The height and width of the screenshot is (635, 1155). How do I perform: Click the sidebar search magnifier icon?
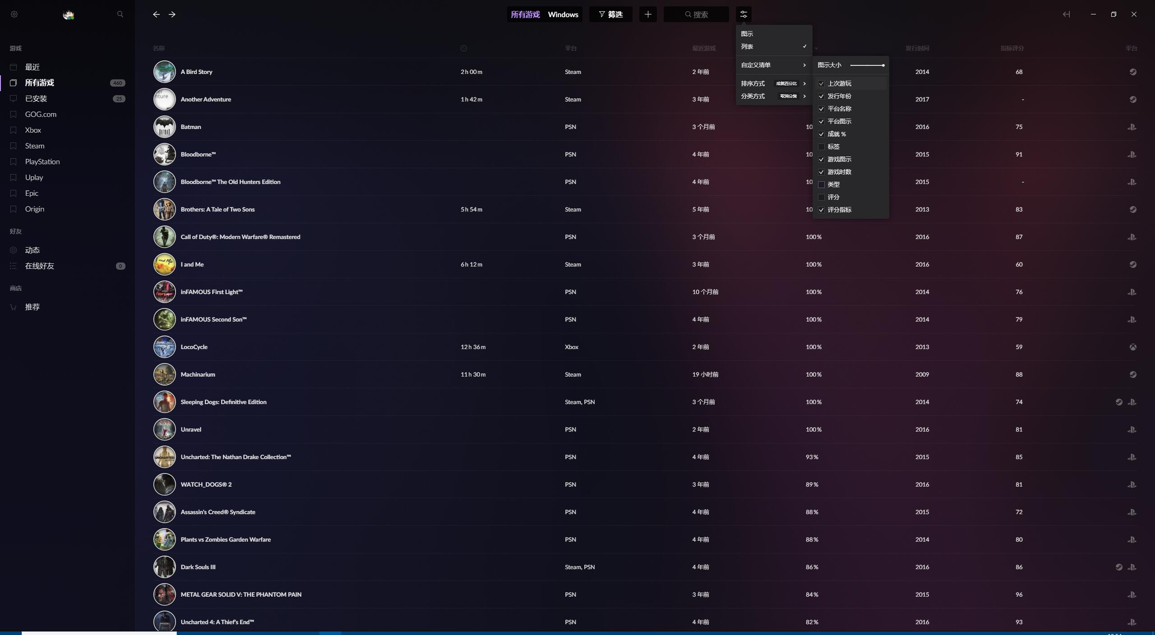pyautogui.click(x=120, y=14)
